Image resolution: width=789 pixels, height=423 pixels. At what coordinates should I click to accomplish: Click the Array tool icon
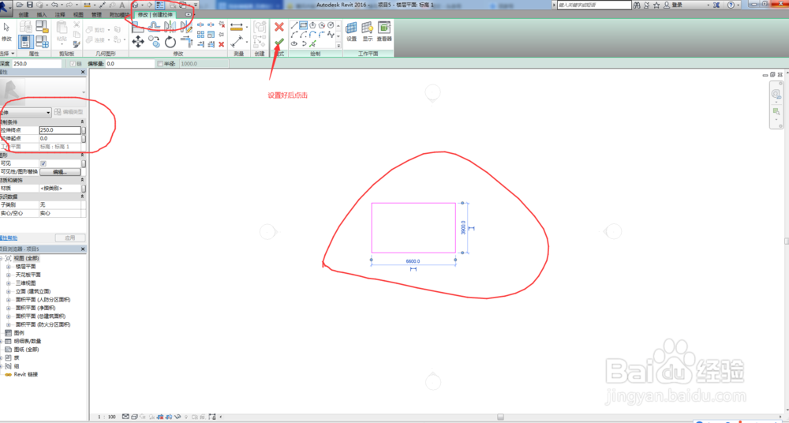[200, 34]
